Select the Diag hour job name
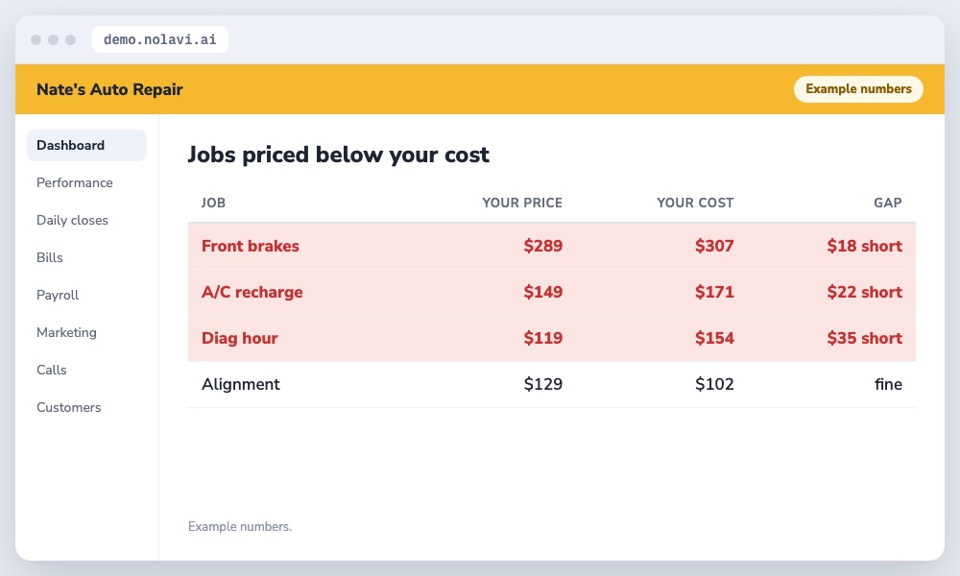 (239, 338)
